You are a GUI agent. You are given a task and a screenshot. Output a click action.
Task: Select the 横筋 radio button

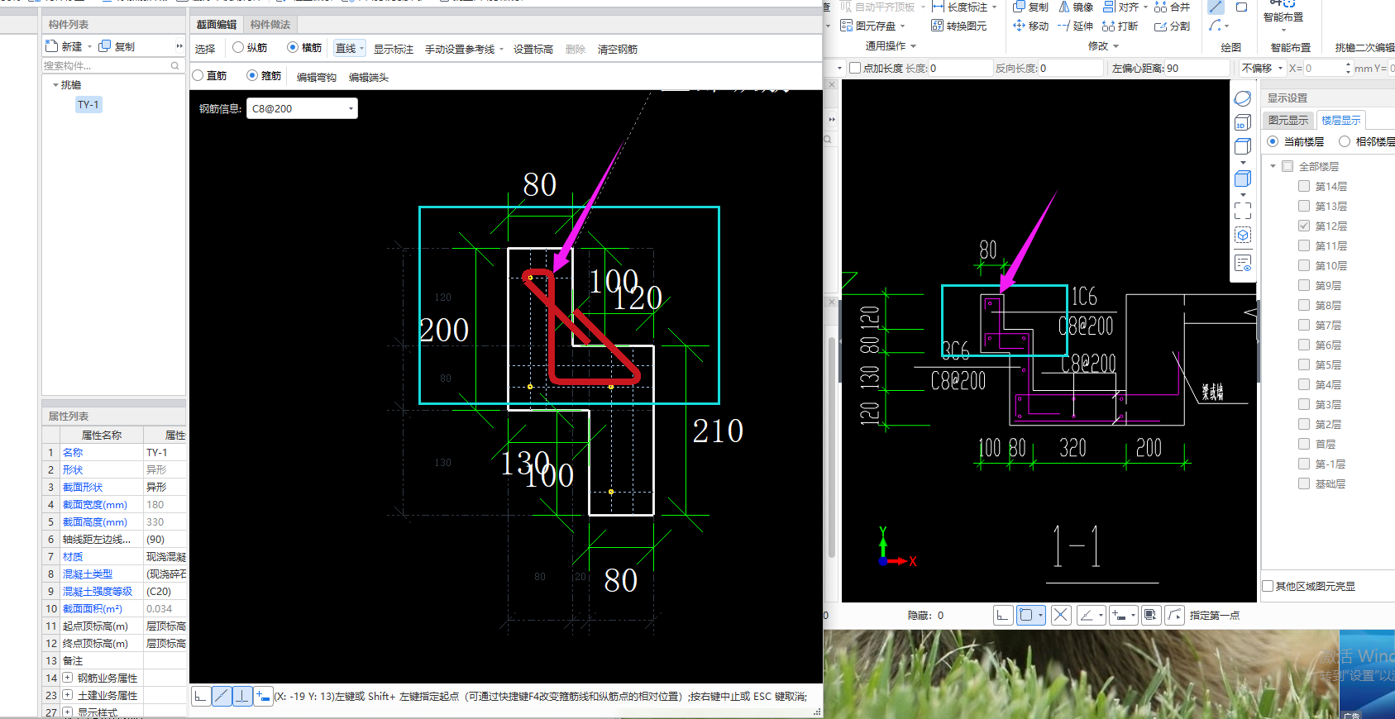point(293,48)
